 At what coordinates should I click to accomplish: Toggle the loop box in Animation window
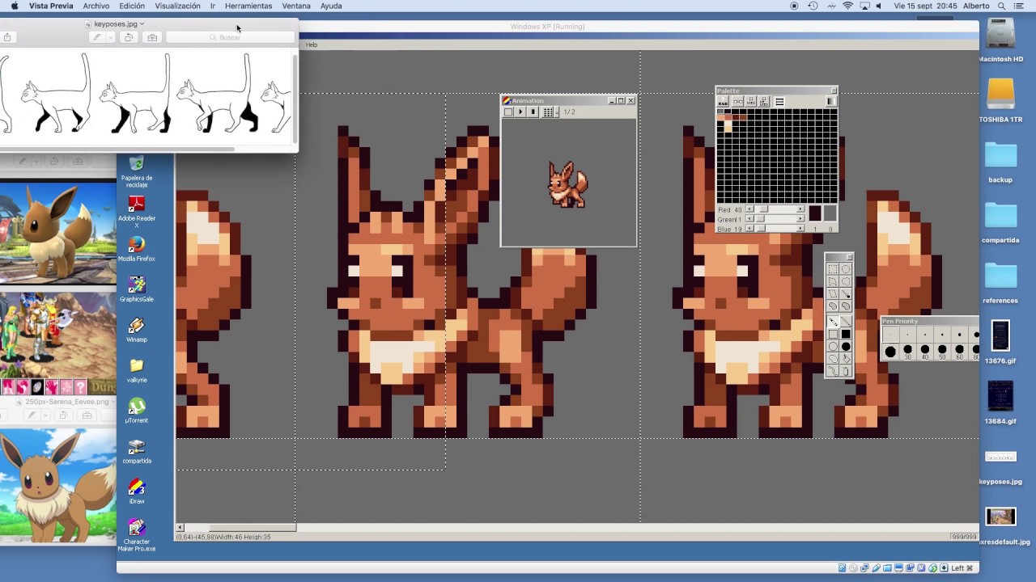(508, 112)
